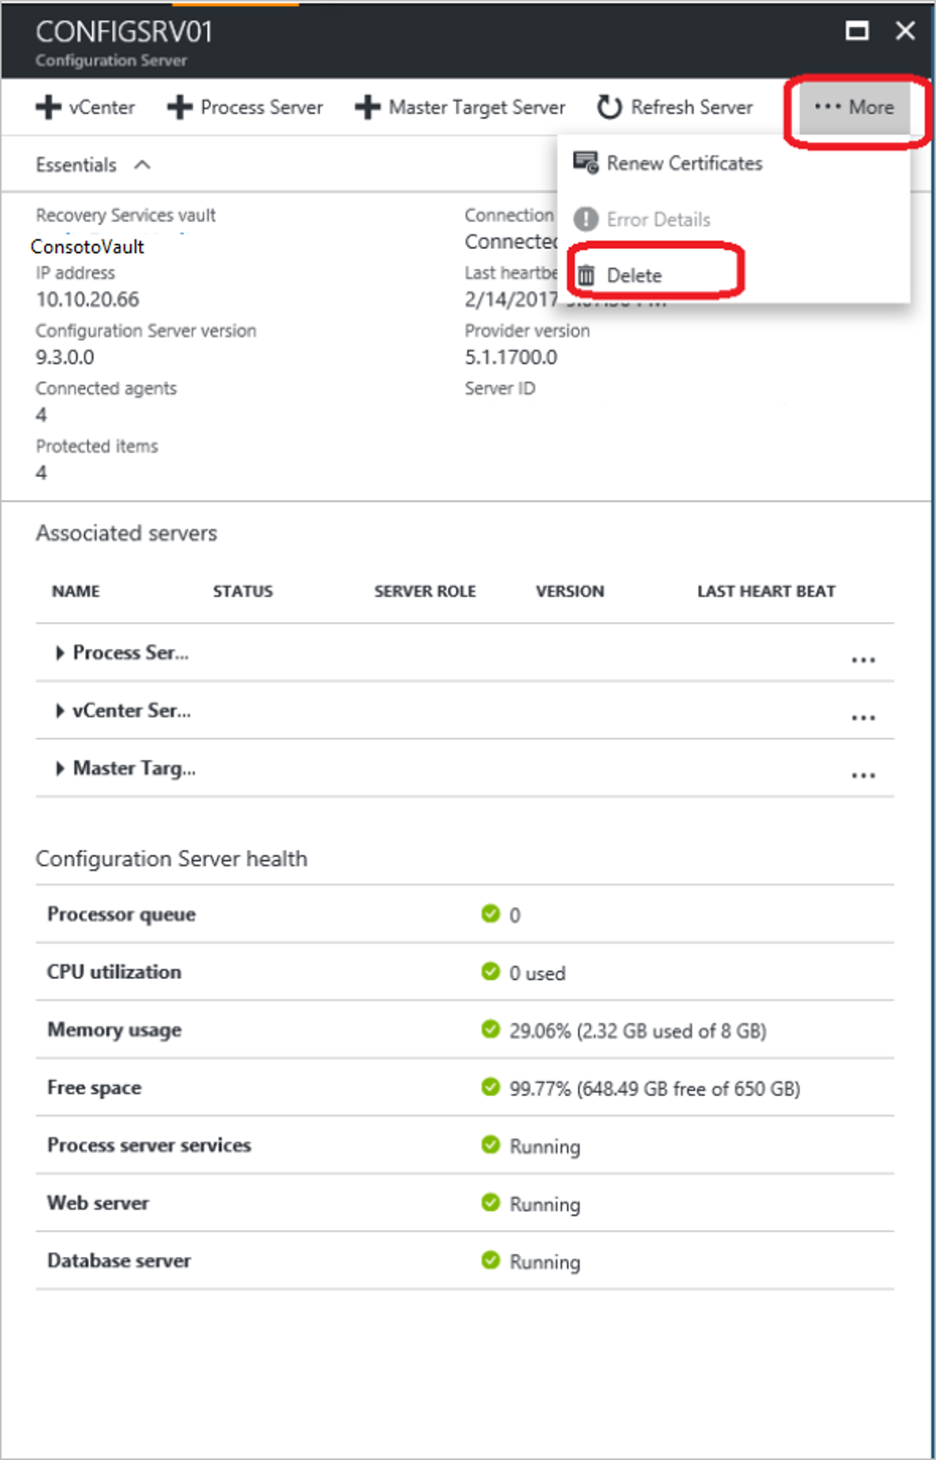Click the plus icon for Process Server
The image size is (936, 1460).
tap(179, 107)
